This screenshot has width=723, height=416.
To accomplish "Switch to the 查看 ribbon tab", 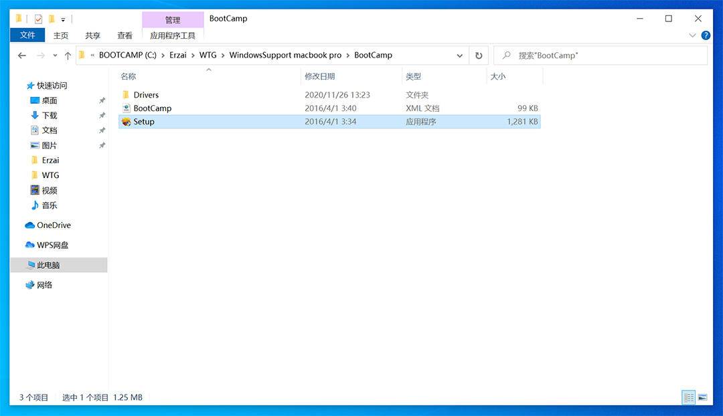I will click(x=125, y=35).
